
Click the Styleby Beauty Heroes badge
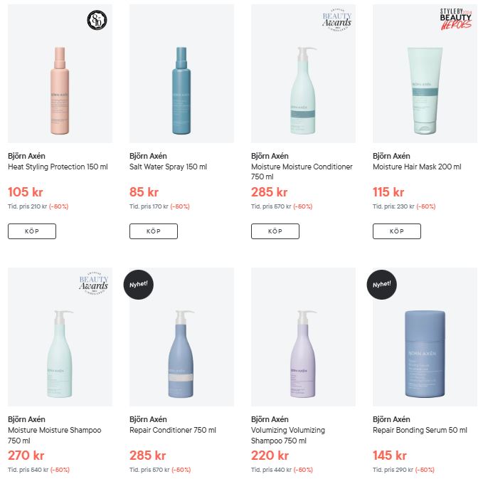456,19
